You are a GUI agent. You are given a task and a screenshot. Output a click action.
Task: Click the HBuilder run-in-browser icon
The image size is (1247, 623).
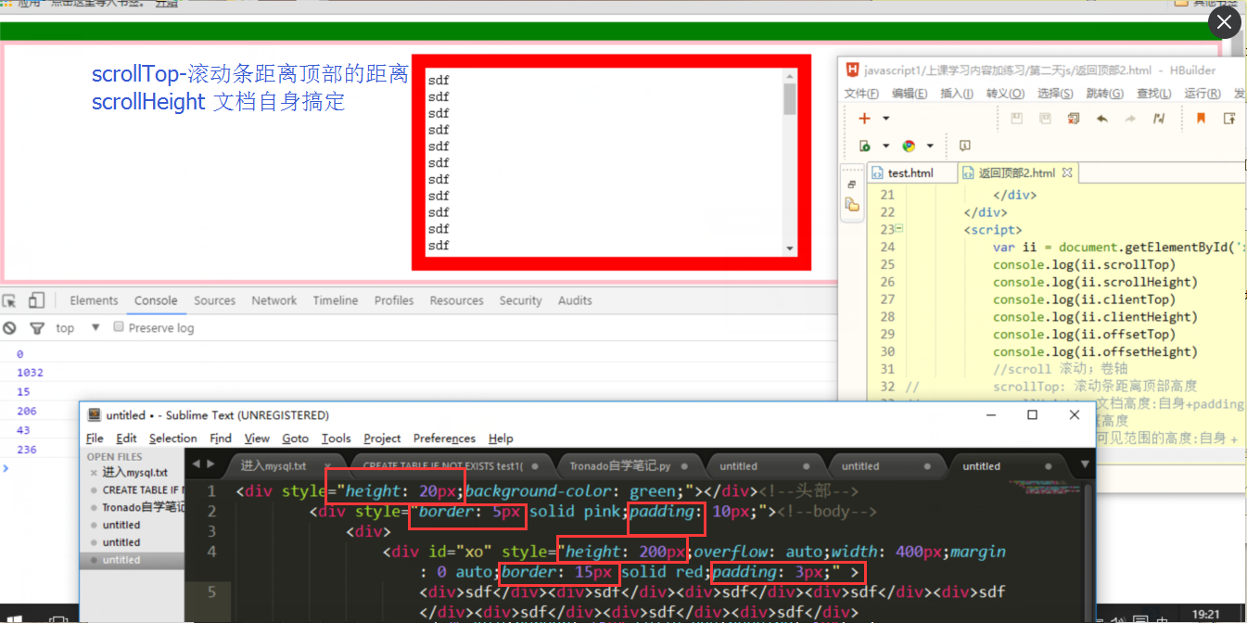[864, 146]
